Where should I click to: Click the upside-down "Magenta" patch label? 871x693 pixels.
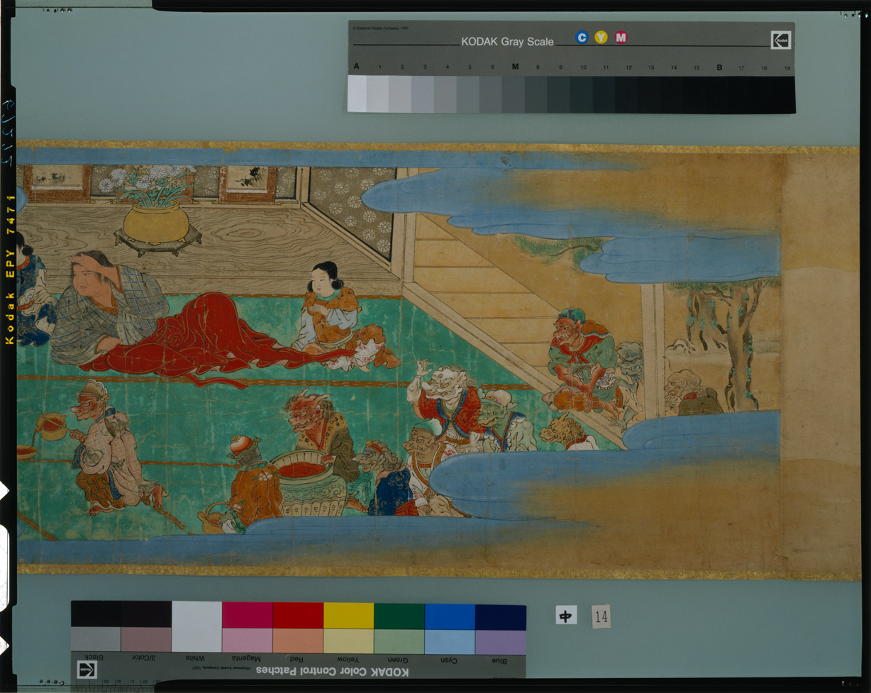point(248,659)
